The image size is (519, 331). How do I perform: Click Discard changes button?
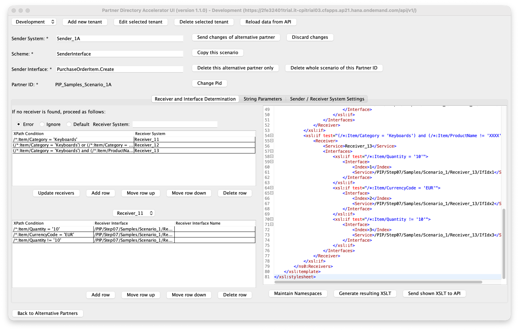[310, 37]
